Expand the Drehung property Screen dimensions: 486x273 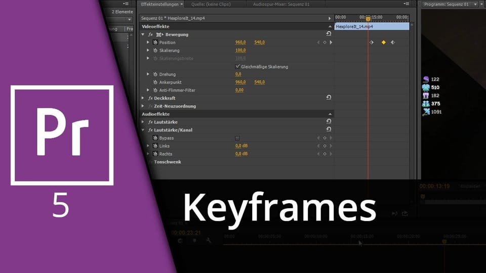(x=148, y=74)
